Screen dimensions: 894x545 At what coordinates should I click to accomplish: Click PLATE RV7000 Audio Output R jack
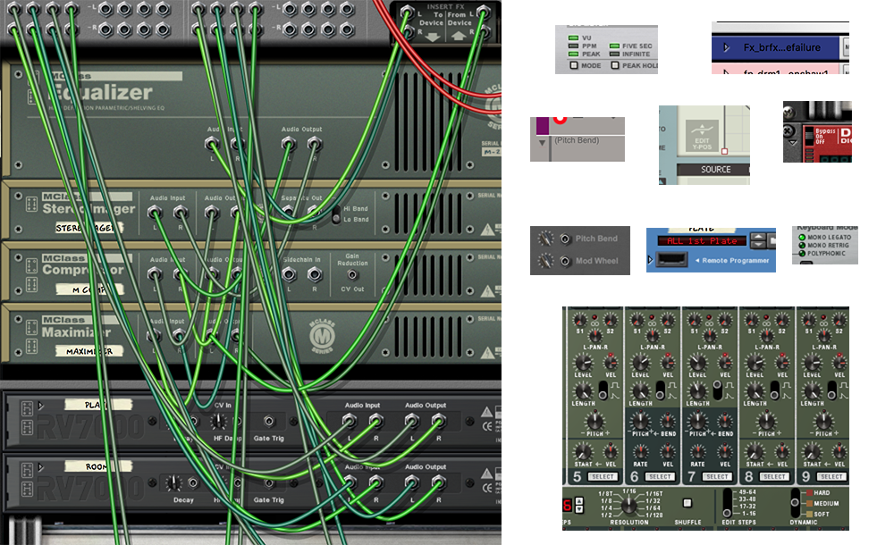pyautogui.click(x=438, y=422)
